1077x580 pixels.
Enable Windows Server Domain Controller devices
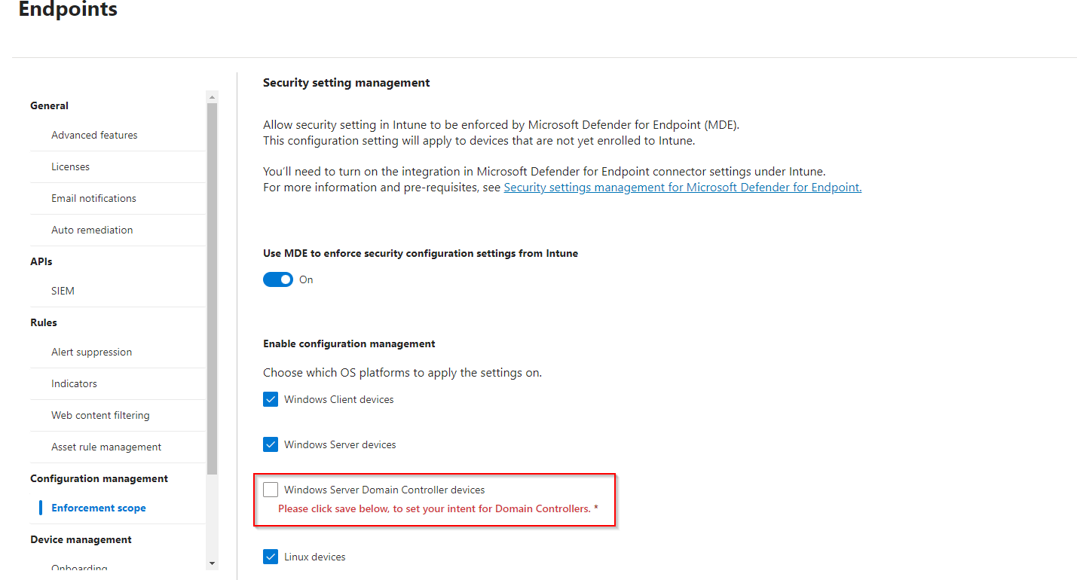271,489
